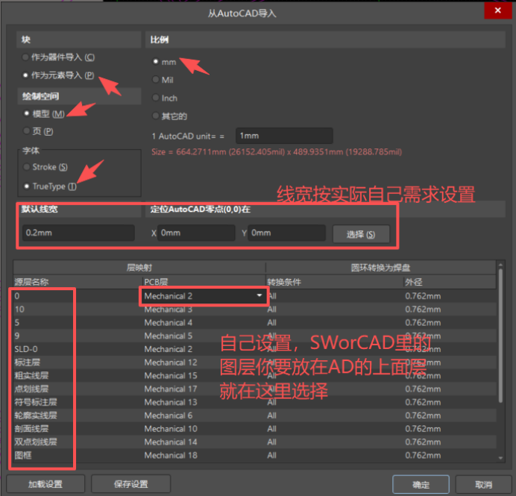Click the Mechanical 17 PCB layer cell
Image resolution: width=516 pixels, height=496 pixels.
click(171, 389)
